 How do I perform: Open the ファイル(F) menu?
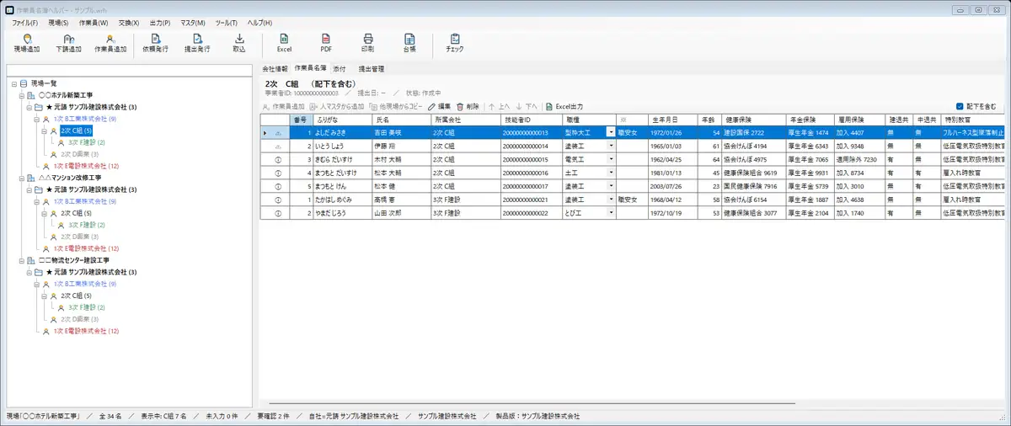(x=25, y=22)
